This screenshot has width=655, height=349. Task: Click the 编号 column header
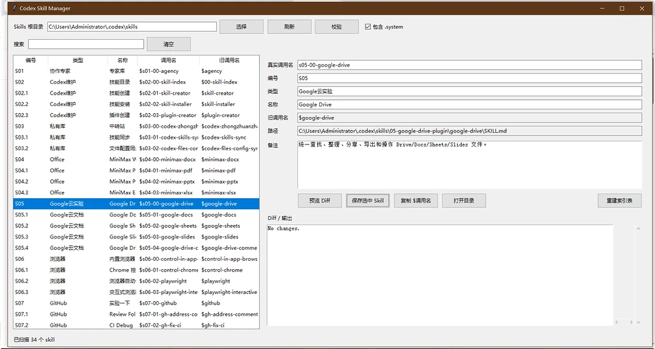coord(31,60)
